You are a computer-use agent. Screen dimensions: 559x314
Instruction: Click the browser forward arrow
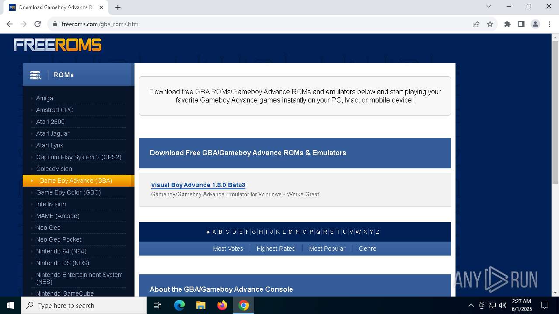tap(24, 24)
